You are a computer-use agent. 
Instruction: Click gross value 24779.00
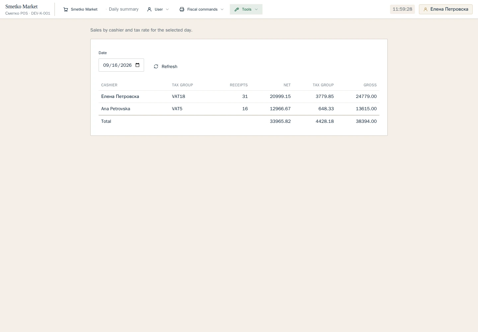tap(366, 97)
